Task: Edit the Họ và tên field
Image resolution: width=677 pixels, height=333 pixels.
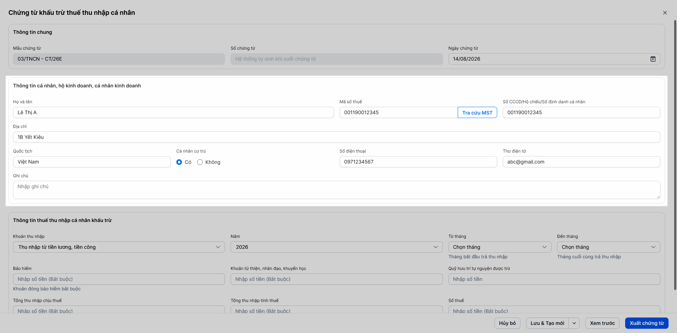Action: [x=173, y=112]
